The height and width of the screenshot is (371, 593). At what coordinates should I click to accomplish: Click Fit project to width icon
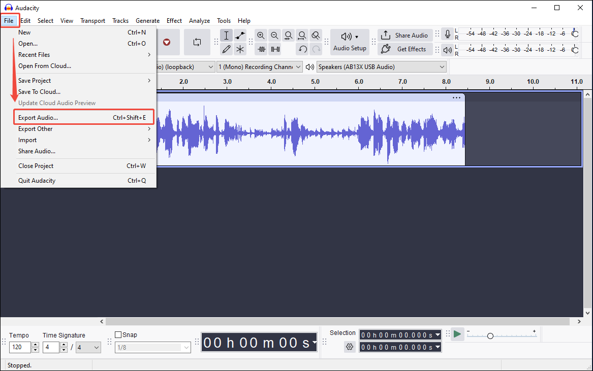pyautogui.click(x=302, y=36)
